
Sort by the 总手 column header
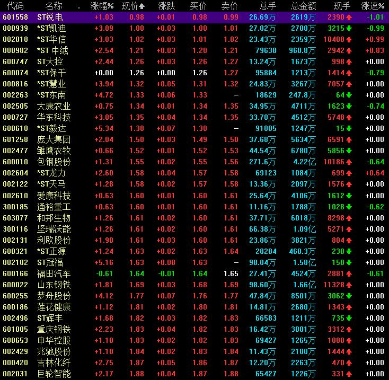tap(268, 6)
